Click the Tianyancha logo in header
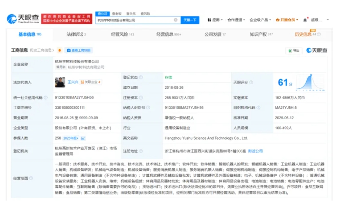 23,19
